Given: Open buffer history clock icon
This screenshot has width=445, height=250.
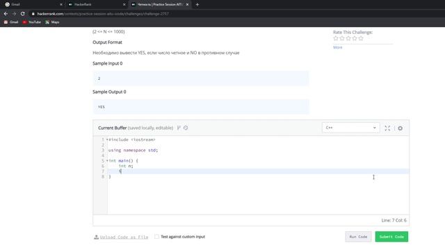Looking at the screenshot, I should pyautogui.click(x=186, y=128).
